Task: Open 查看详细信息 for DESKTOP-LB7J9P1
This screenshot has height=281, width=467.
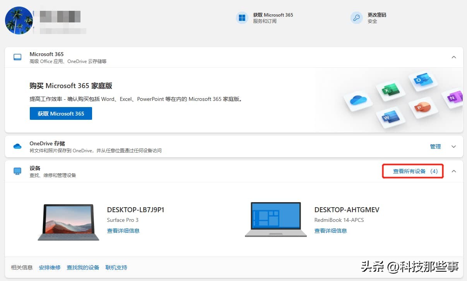Action: coord(123,231)
